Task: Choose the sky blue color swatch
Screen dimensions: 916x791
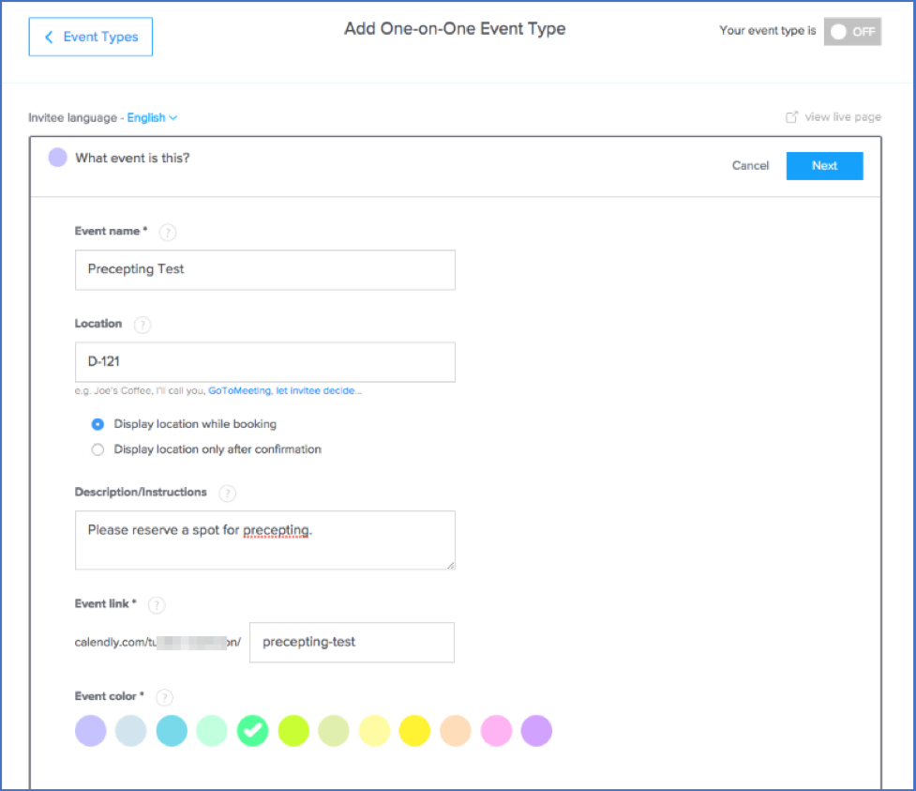Action: coord(172,731)
